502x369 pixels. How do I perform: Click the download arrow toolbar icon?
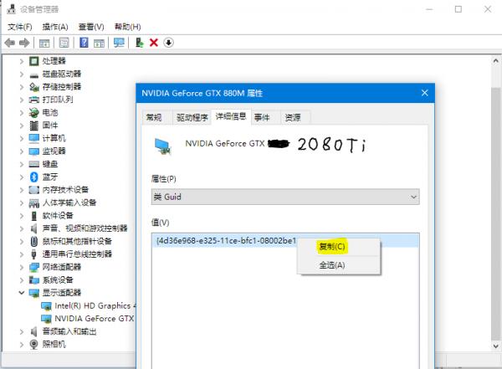coord(168,43)
